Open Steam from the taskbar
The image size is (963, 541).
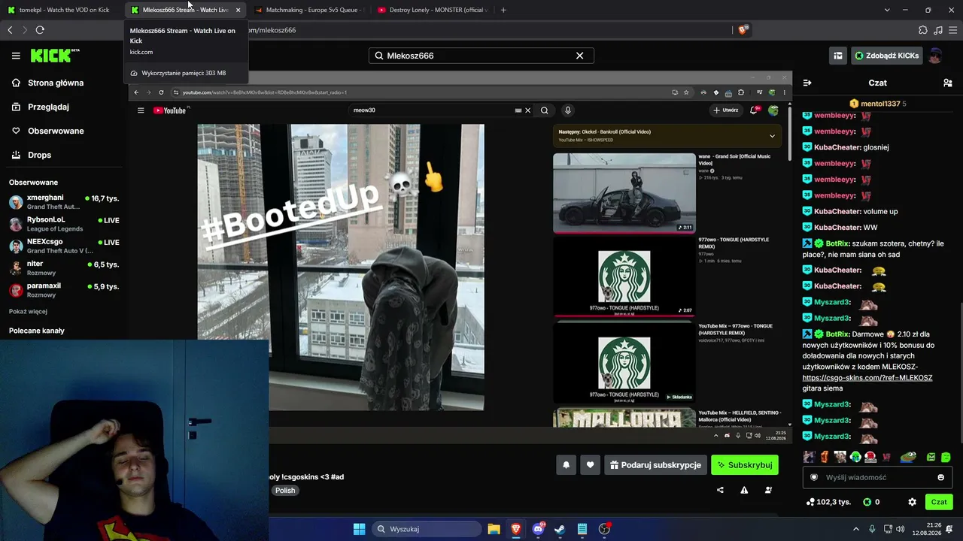pos(560,529)
